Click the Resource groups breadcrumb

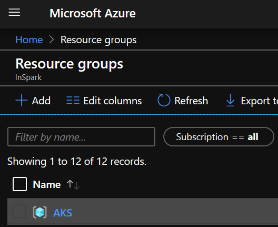pos(98,40)
